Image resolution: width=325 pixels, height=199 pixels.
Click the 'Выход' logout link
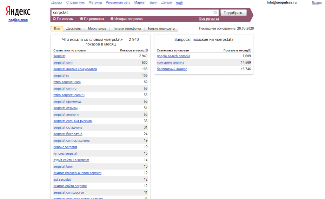coord(316,3)
